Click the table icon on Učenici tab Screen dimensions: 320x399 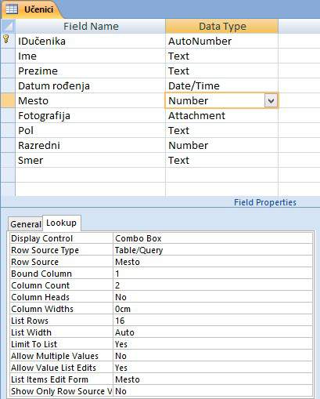[x=12, y=9]
